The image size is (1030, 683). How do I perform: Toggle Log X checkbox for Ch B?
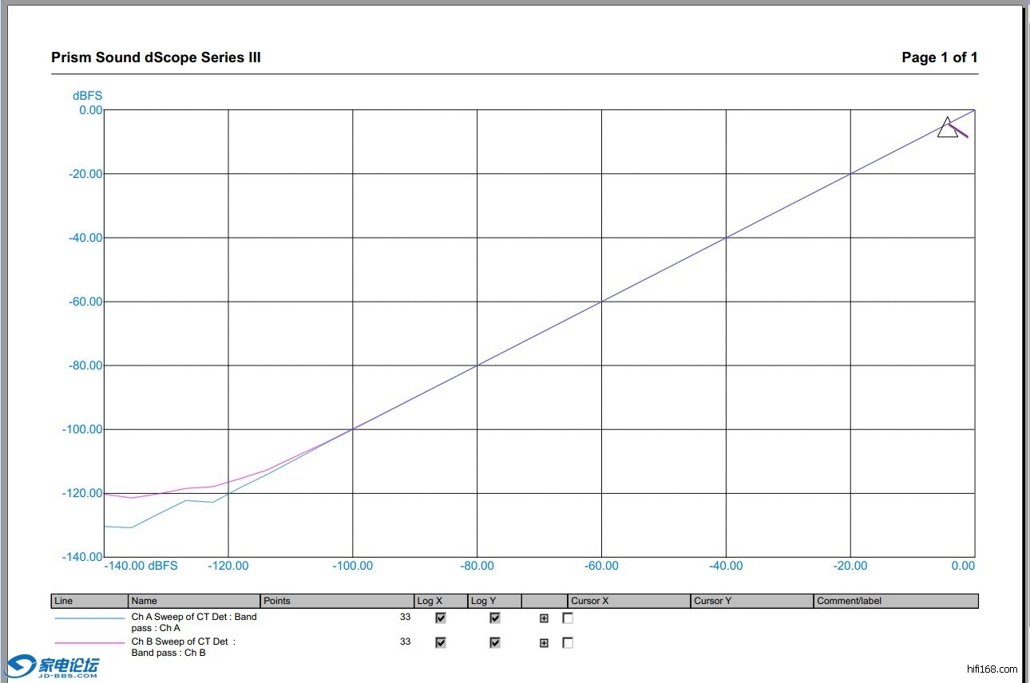pyautogui.click(x=441, y=643)
